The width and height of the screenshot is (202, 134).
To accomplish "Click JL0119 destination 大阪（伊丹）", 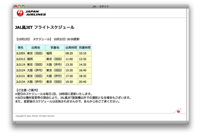I will (54, 65).
